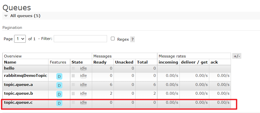
Task: Sort by the ack column header
Action: click(214, 62)
